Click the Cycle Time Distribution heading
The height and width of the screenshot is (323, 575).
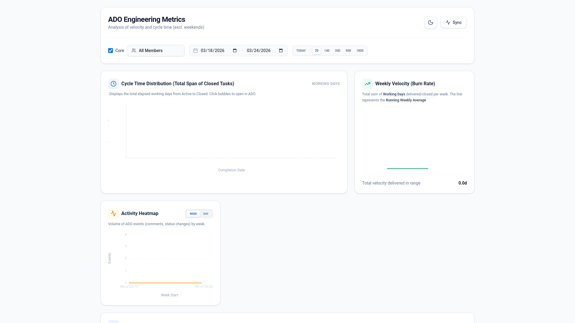(178, 84)
